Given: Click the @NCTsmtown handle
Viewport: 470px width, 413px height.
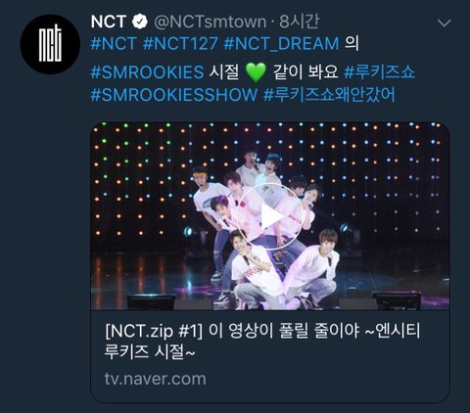Looking at the screenshot, I should coord(210,22).
